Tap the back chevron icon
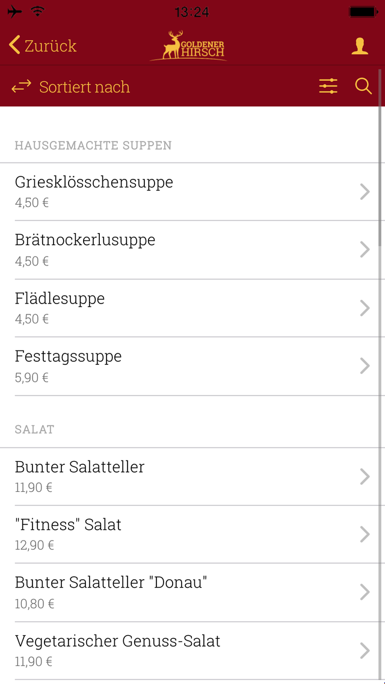Screen dimensions: 385x684 [13, 45]
